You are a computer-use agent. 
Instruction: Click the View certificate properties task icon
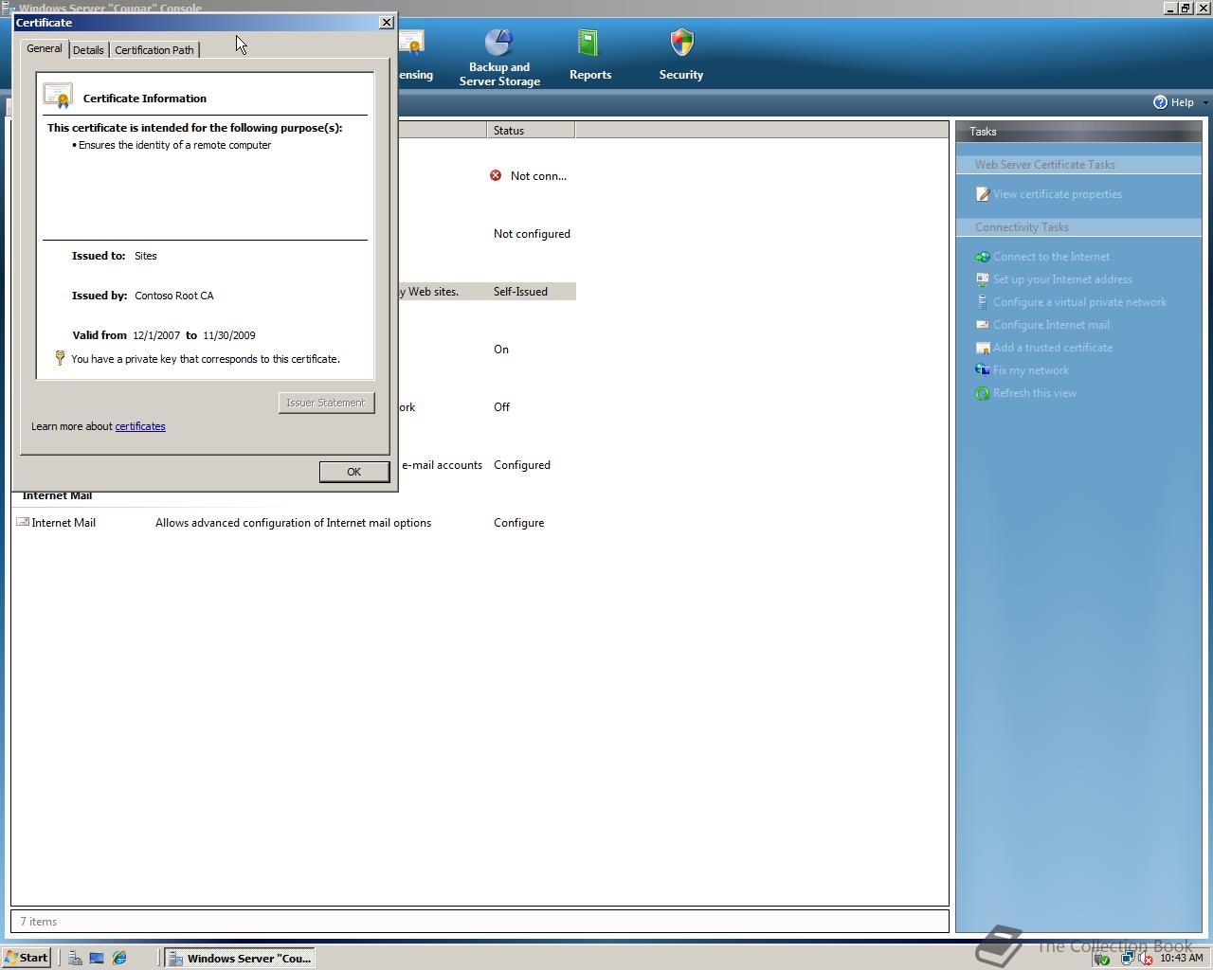tap(983, 194)
